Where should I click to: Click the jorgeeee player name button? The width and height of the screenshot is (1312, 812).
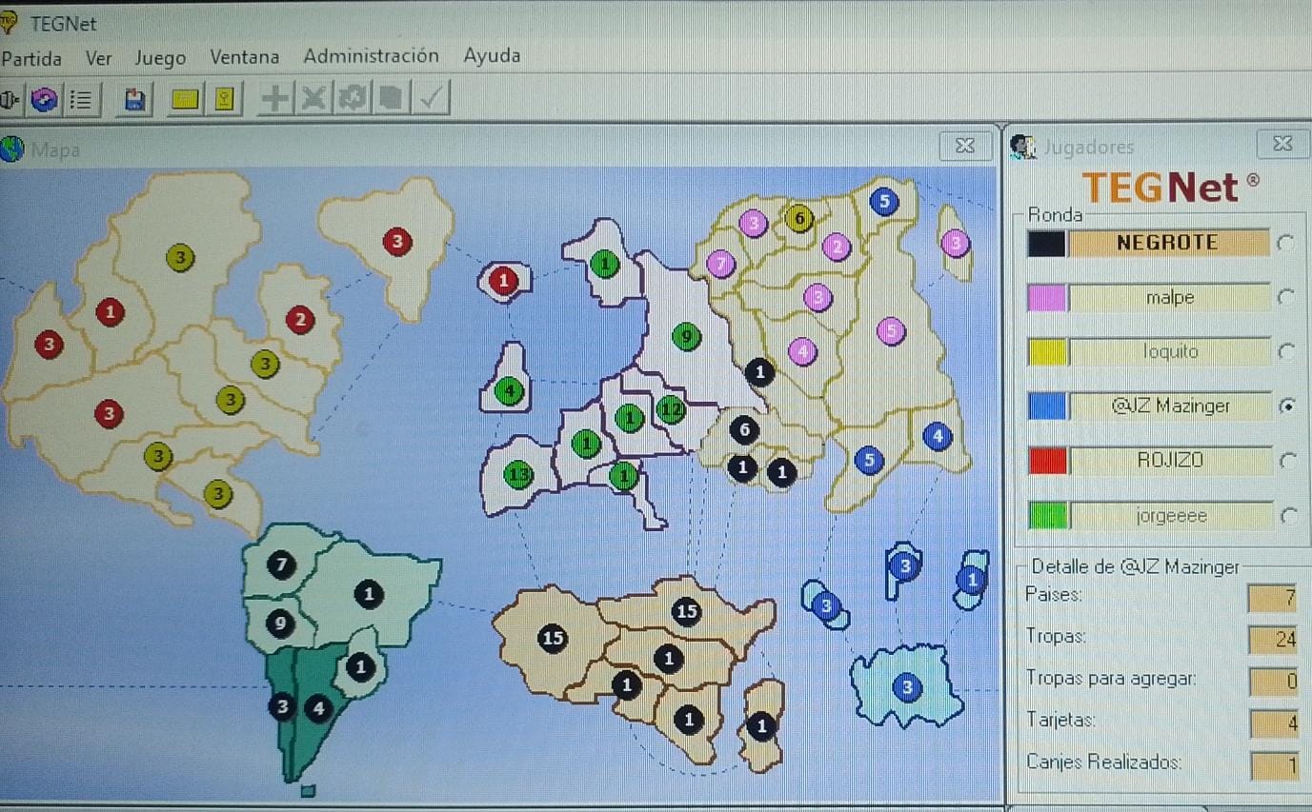(x=1171, y=516)
